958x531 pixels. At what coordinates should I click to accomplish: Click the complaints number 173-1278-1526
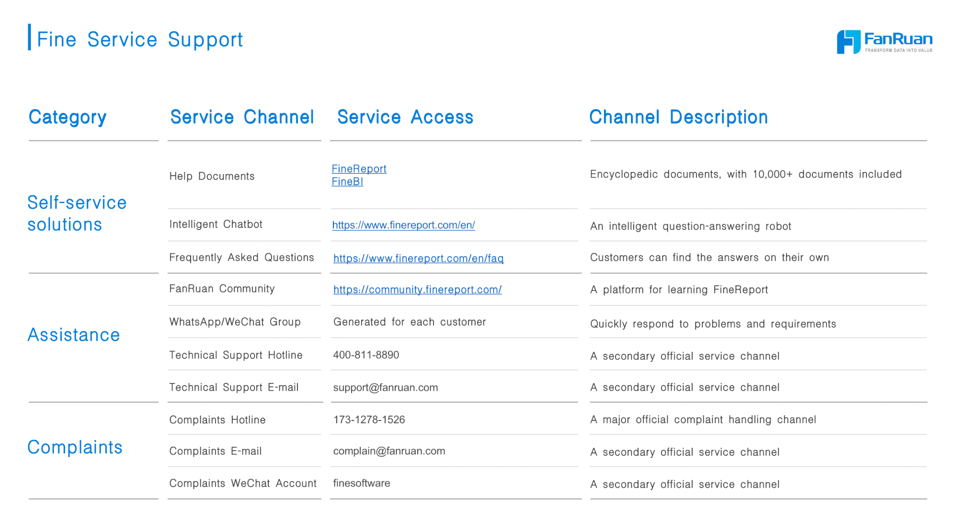[369, 419]
